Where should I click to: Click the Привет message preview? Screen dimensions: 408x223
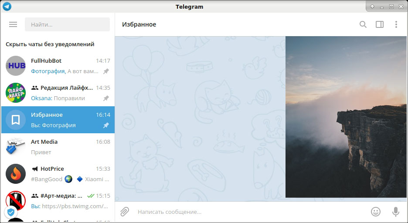coord(41,152)
